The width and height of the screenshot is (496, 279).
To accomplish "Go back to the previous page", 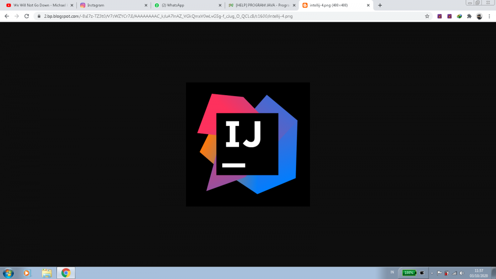I will (x=6, y=16).
